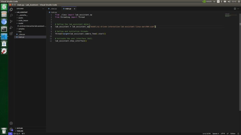Open the Source Control view
This screenshot has width=241, height=135.
[x=11, y=21]
